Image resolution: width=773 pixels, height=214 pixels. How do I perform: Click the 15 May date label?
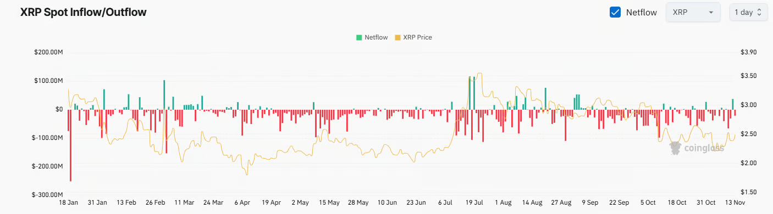pyautogui.click(x=329, y=202)
